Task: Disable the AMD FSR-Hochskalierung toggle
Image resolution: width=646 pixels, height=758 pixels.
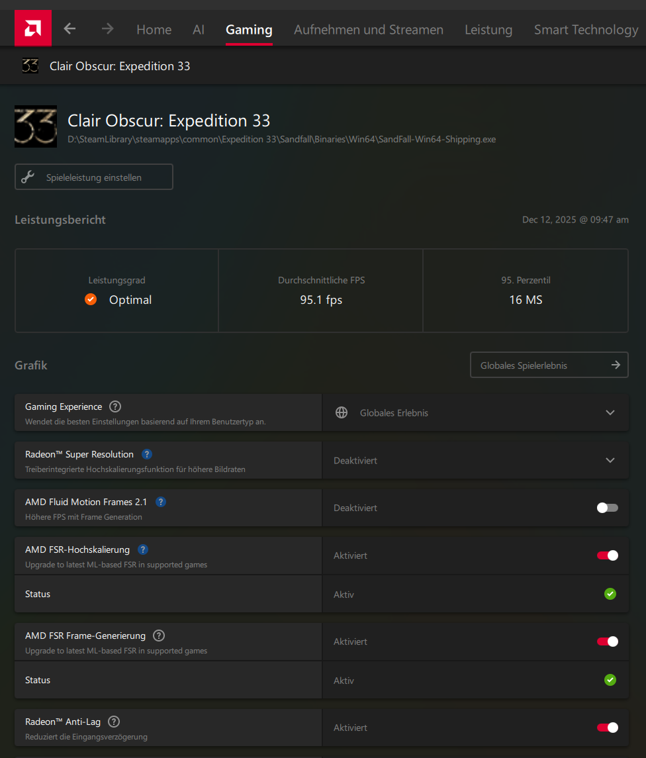Action: 608,555
